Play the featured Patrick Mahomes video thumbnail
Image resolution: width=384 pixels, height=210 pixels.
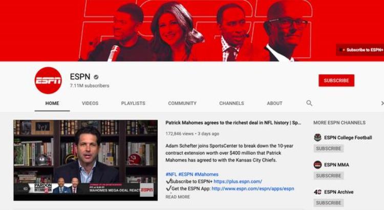pos(86,160)
